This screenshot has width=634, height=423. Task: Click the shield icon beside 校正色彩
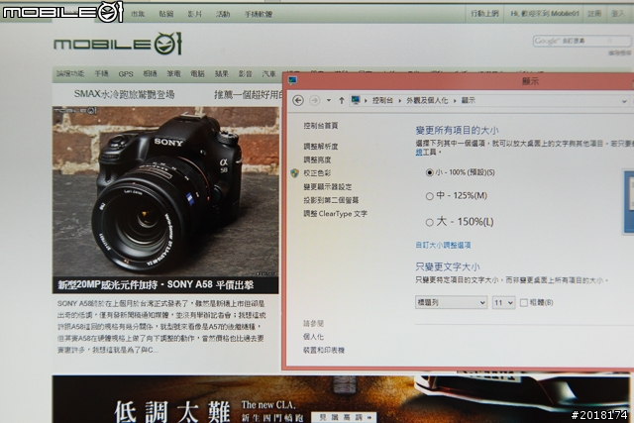pos(295,173)
